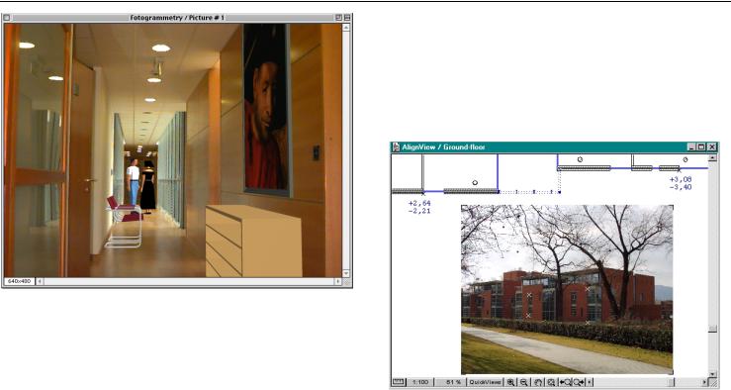Click the AlignView vertical scrollbar thumb
The height and width of the screenshot is (390, 731).
(x=712, y=330)
